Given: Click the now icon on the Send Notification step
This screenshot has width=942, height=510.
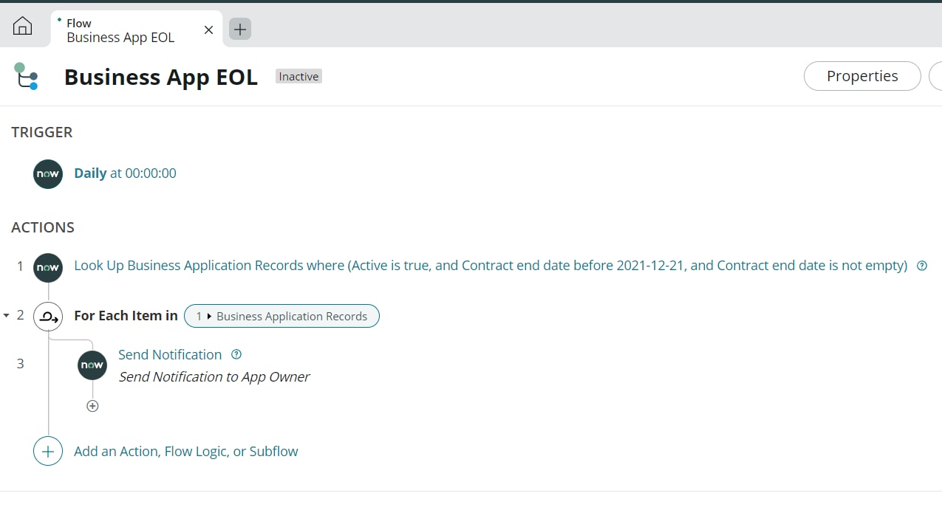Looking at the screenshot, I should point(92,365).
